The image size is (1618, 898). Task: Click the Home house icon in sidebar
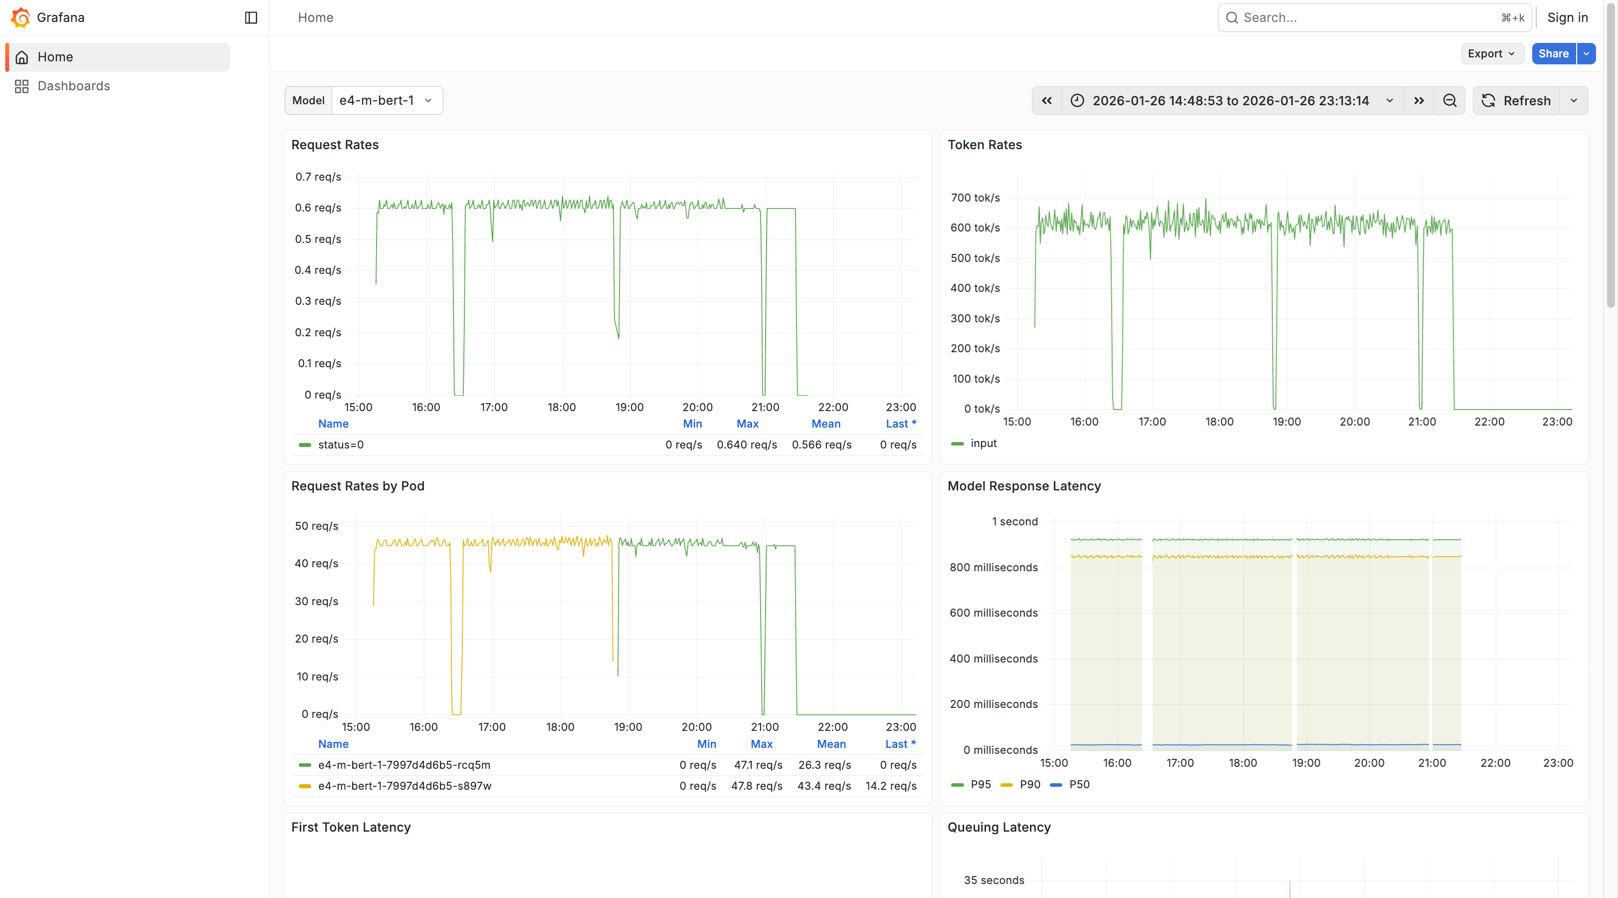tap(21, 57)
